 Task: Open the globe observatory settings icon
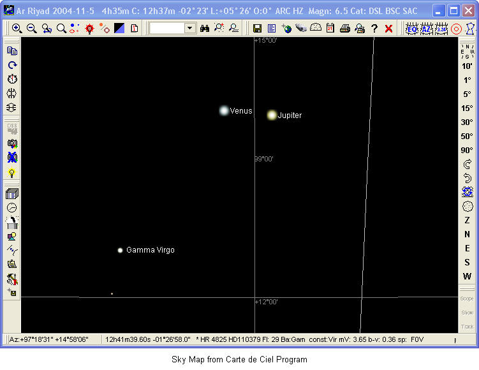click(x=286, y=29)
